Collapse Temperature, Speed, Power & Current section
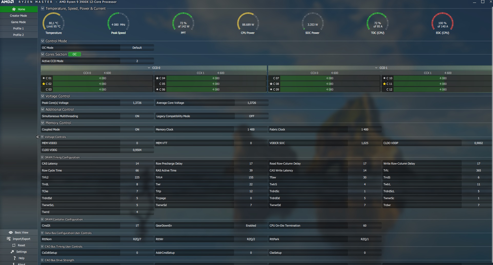 point(43,8)
